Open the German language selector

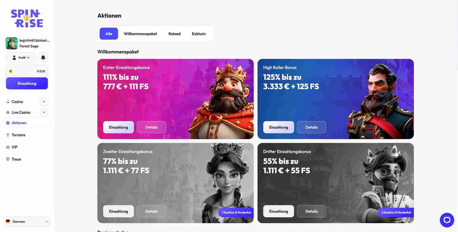point(27,222)
